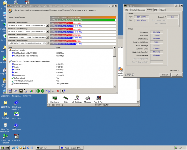Click the Internet Explorer quick launch icon

(13, 148)
